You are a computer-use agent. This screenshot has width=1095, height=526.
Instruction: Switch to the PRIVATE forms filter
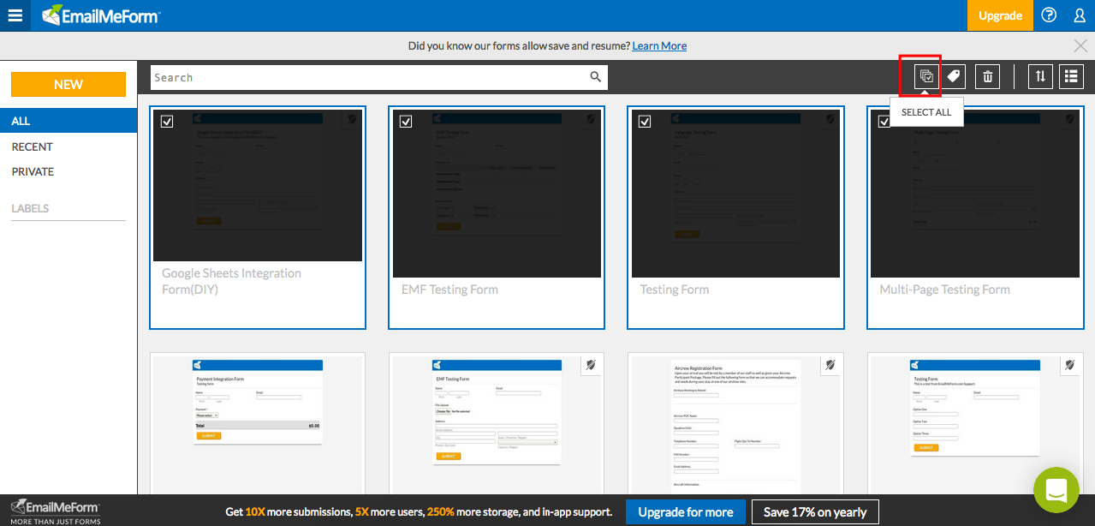click(33, 171)
